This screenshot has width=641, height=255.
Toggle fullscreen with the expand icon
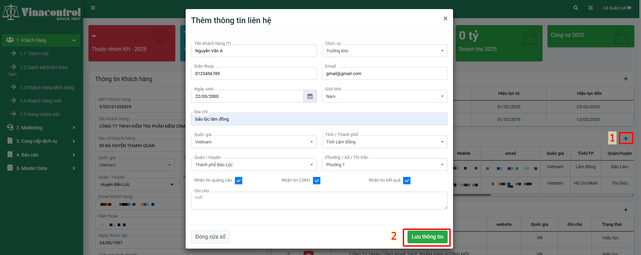591,8
